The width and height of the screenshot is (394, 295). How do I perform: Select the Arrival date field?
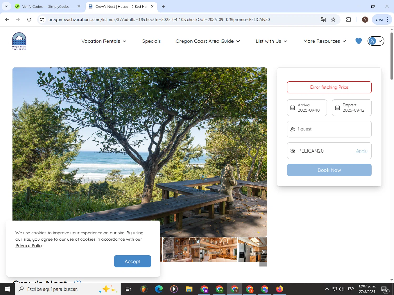click(x=307, y=108)
